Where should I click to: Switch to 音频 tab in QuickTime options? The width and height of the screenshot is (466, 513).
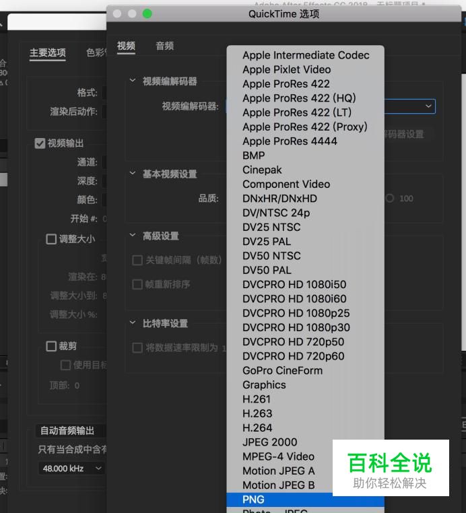click(x=164, y=46)
